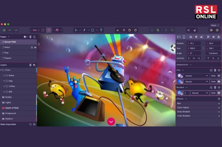Click the Transform button
222x147 pixels.
click(213, 53)
